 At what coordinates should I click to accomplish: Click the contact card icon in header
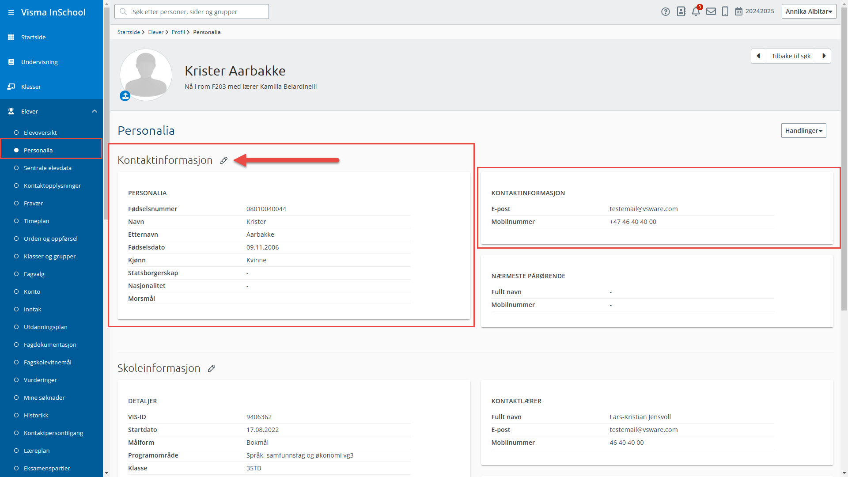click(681, 12)
